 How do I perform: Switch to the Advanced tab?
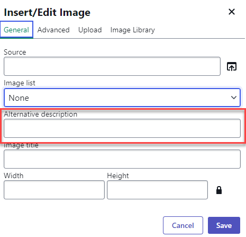(x=53, y=30)
